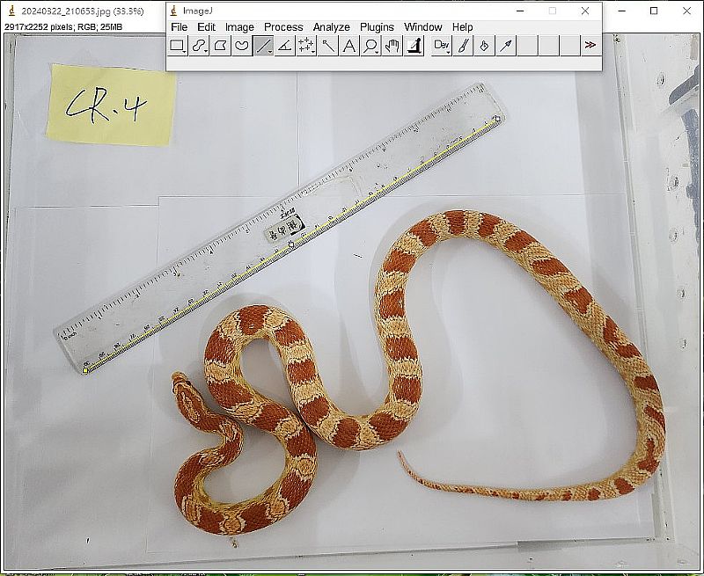The width and height of the screenshot is (704, 576).
Task: Select the Multi-point tool
Action: pos(306,46)
